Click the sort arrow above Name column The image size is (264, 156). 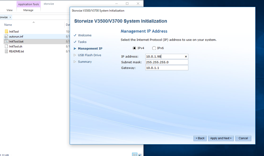tap(34, 22)
